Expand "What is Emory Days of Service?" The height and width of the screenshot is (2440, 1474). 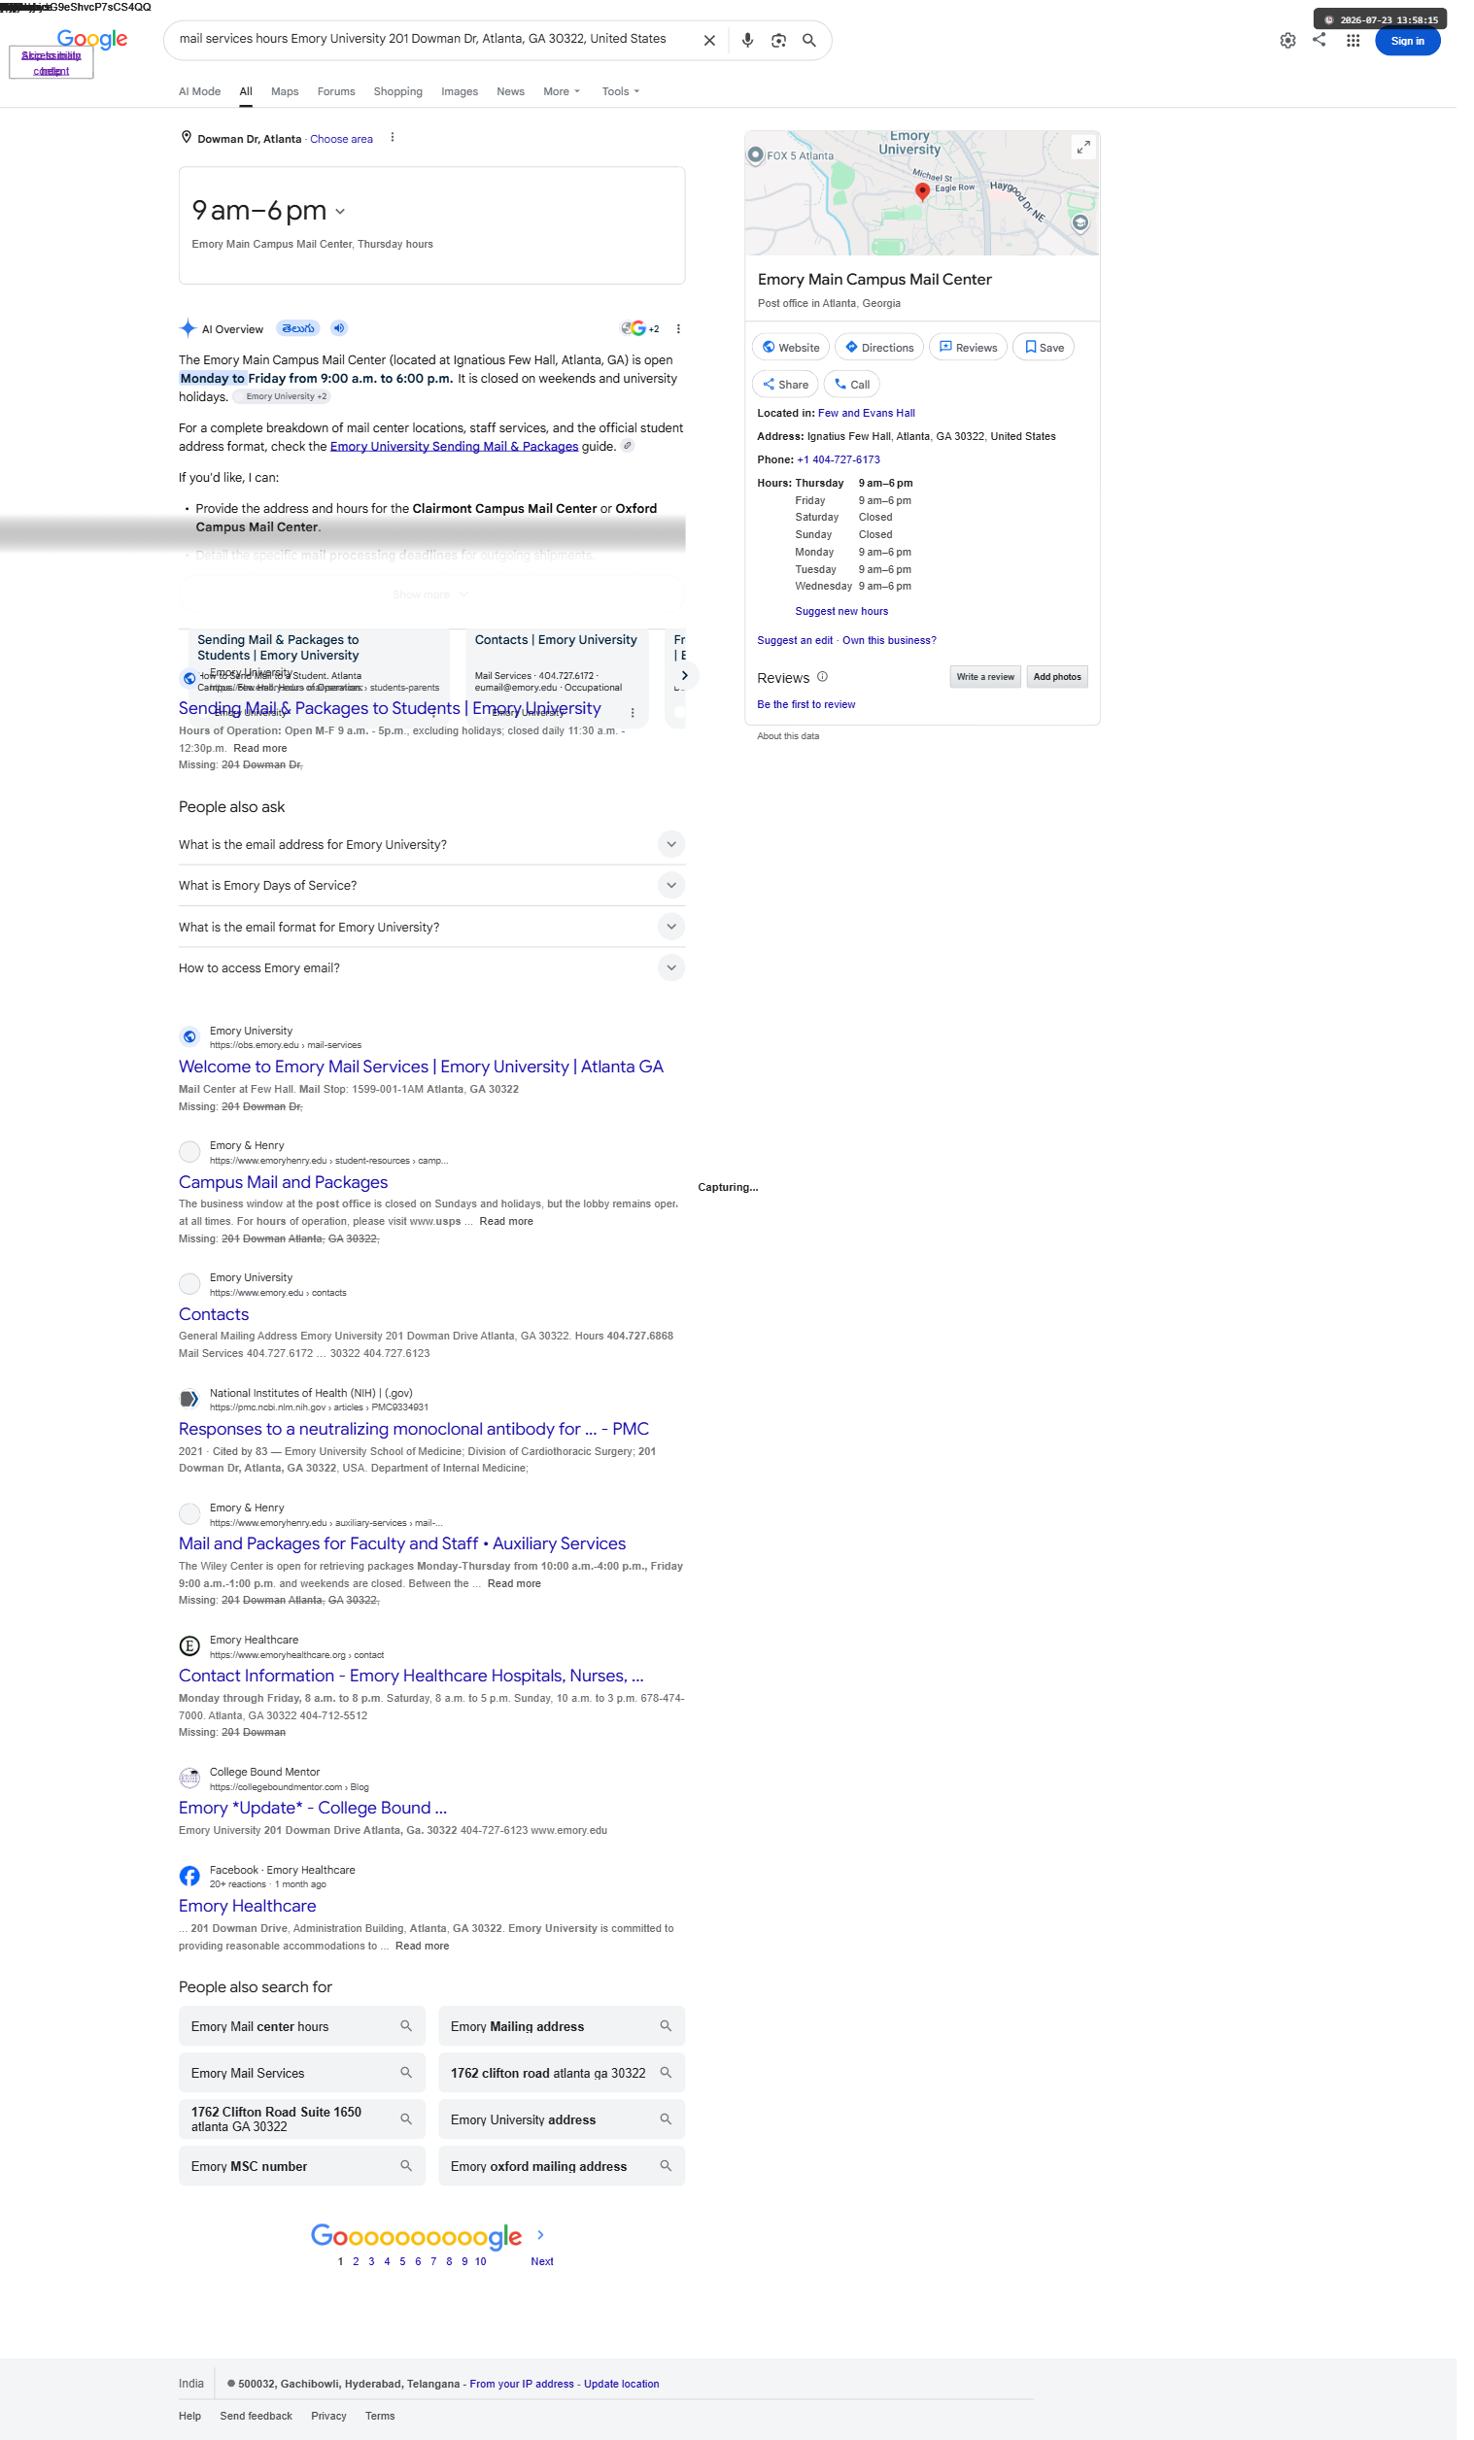[x=431, y=885]
